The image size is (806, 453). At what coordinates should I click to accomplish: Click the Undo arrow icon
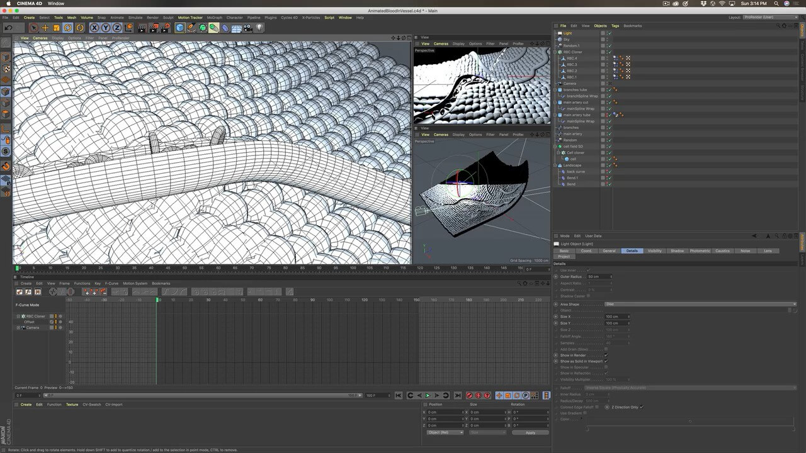point(8,28)
